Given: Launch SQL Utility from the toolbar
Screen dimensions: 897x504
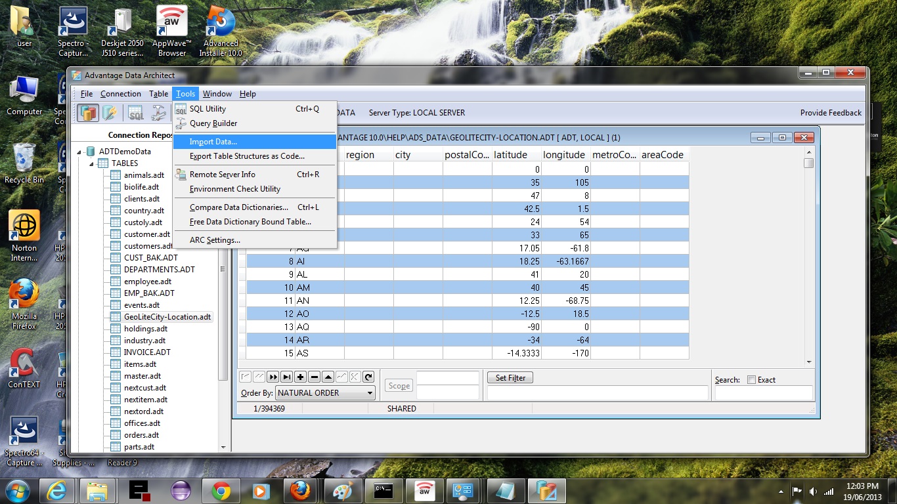Looking at the screenshot, I should 136,113.
